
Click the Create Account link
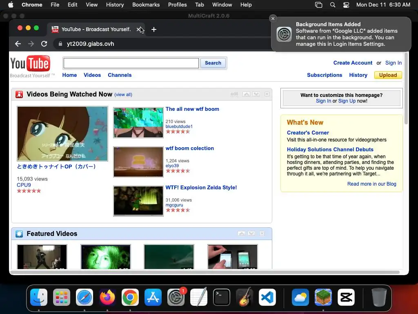coord(353,63)
